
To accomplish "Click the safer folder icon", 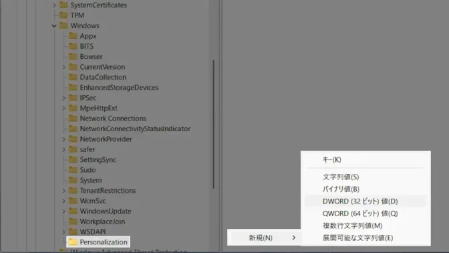I will click(73, 149).
